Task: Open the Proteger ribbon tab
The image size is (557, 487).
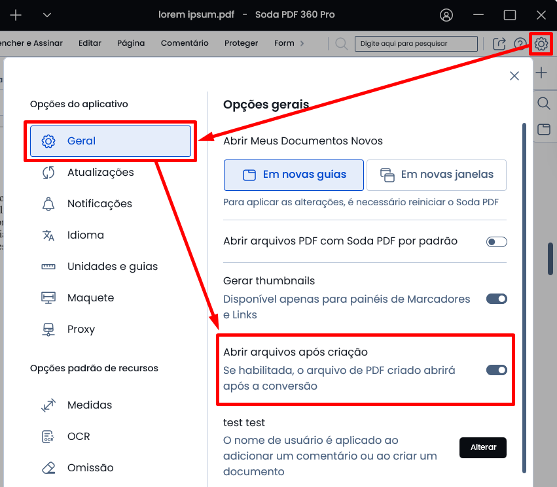Action: click(241, 43)
